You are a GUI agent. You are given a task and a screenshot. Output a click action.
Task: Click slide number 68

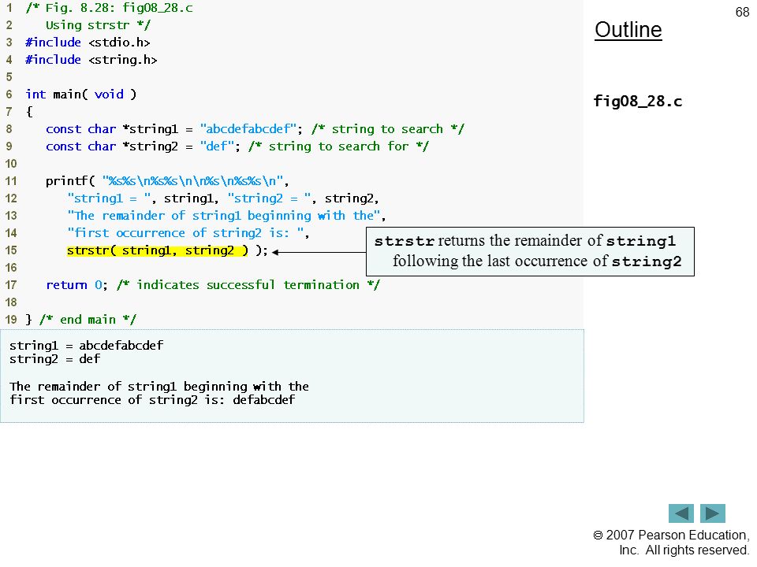[742, 12]
